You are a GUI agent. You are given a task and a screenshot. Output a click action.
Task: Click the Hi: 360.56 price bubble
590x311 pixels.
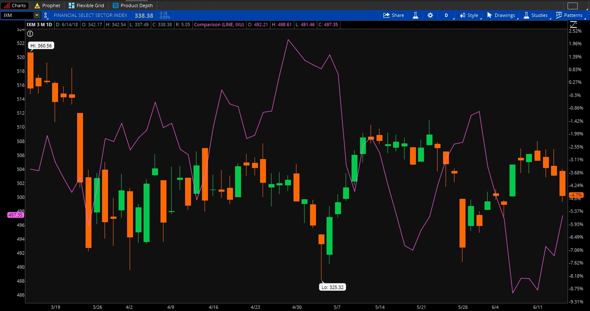click(41, 46)
